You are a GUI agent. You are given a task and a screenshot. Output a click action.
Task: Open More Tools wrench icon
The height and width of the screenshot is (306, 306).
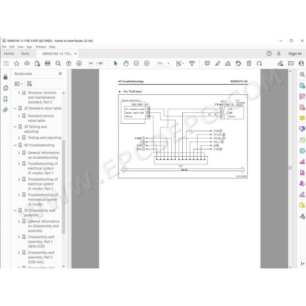coord(302,216)
